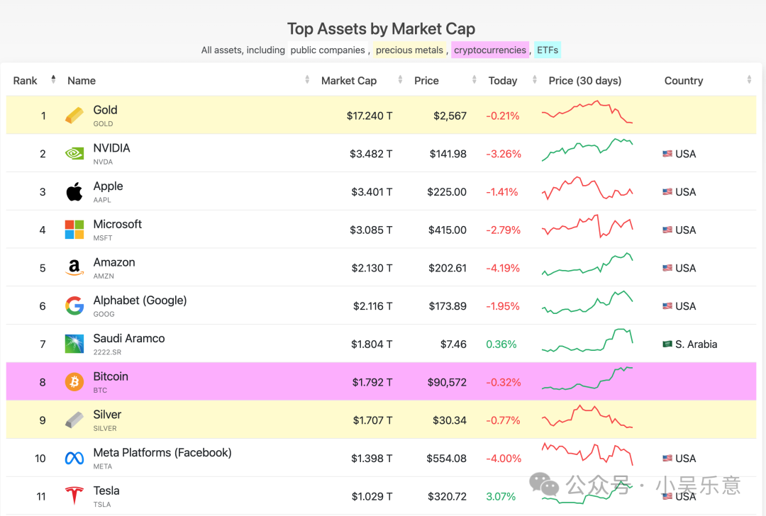
Task: Open the Bitcoin asset link
Action: pyautogui.click(x=111, y=376)
